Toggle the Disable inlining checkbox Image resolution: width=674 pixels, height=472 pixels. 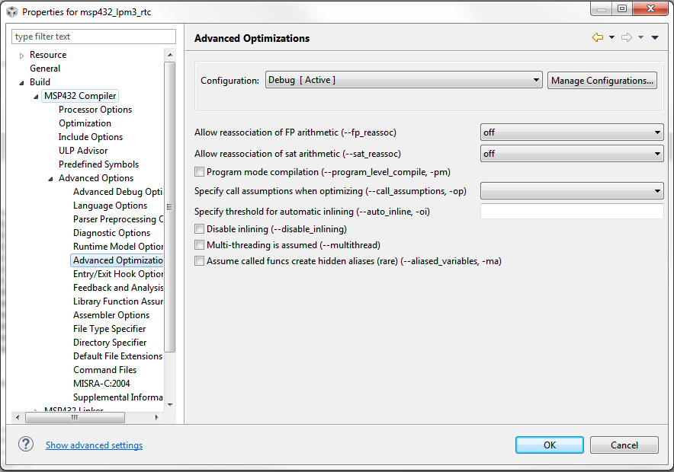click(x=200, y=229)
